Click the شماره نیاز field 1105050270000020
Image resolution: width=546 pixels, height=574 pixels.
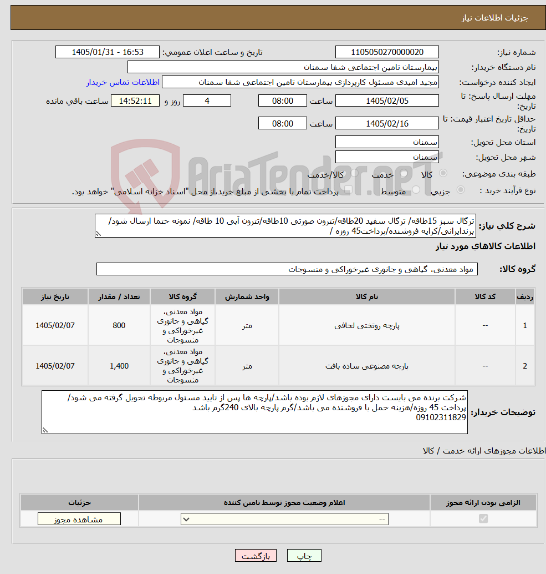[x=387, y=52]
